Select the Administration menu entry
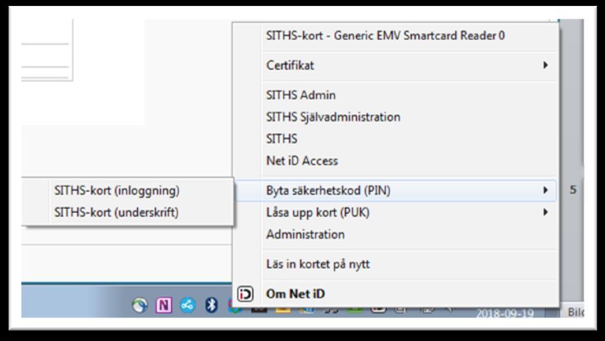 click(396, 234)
